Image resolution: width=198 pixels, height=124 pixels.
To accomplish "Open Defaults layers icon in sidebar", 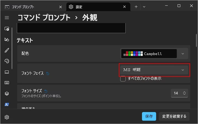I will 7,94.
